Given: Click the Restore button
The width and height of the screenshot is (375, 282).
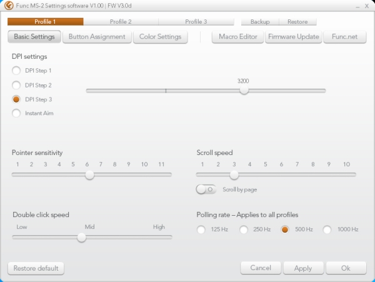Looking at the screenshot, I should (297, 22).
